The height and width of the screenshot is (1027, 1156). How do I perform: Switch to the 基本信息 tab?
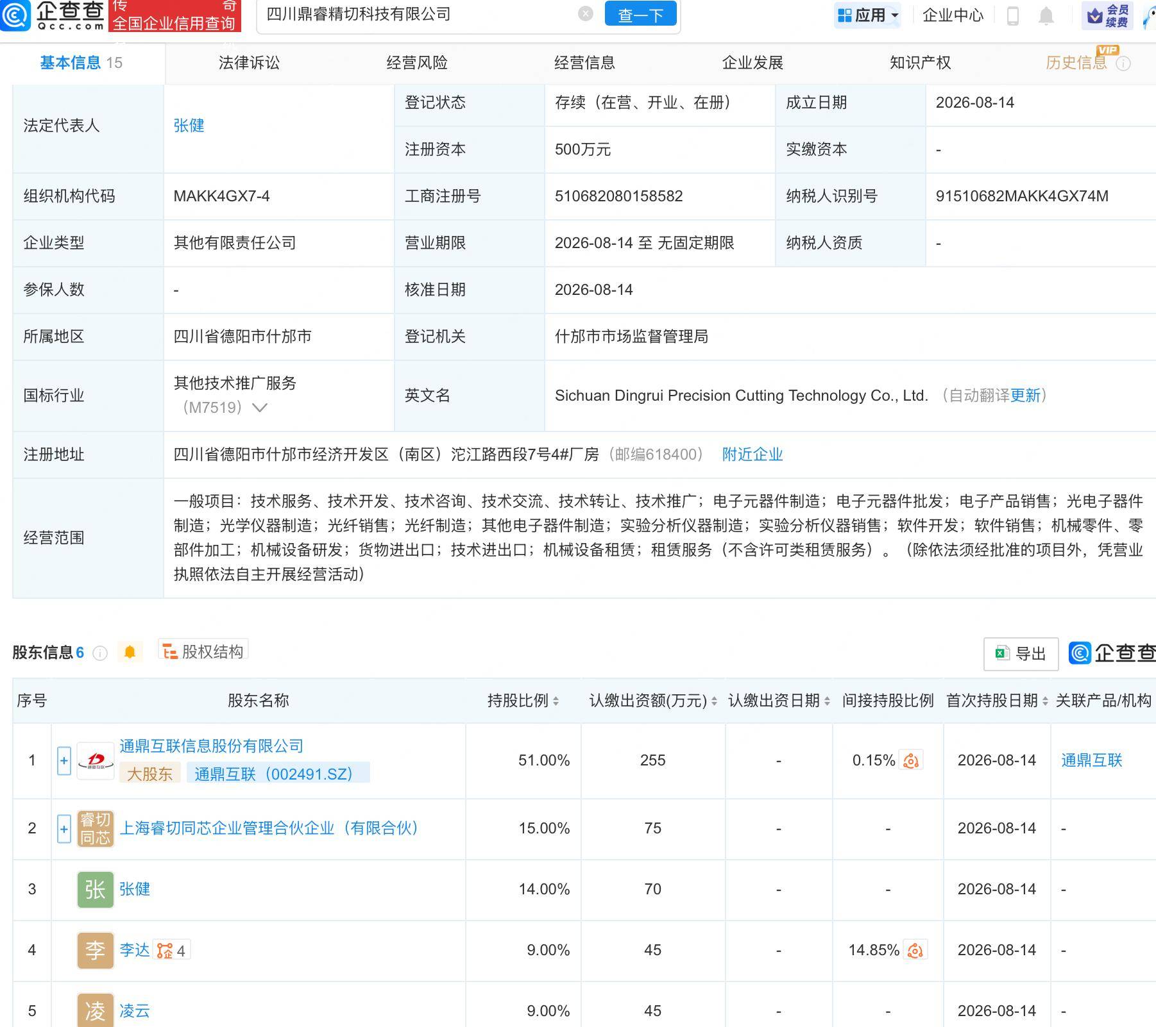(x=81, y=63)
